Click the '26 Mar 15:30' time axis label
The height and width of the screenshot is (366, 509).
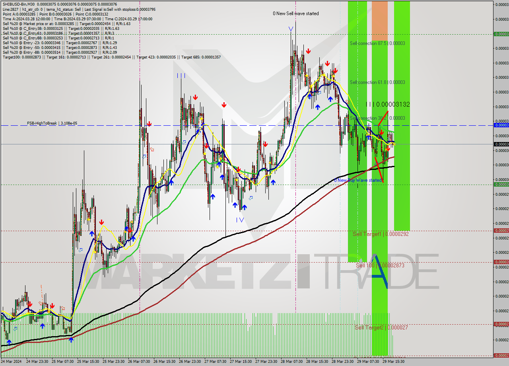[x=165, y=362]
